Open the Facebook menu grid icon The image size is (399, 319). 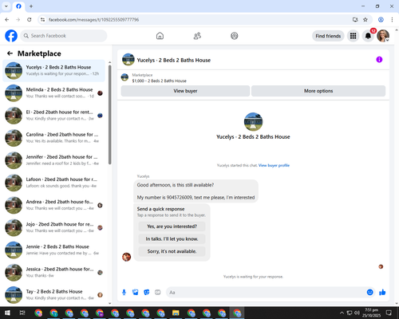point(353,36)
